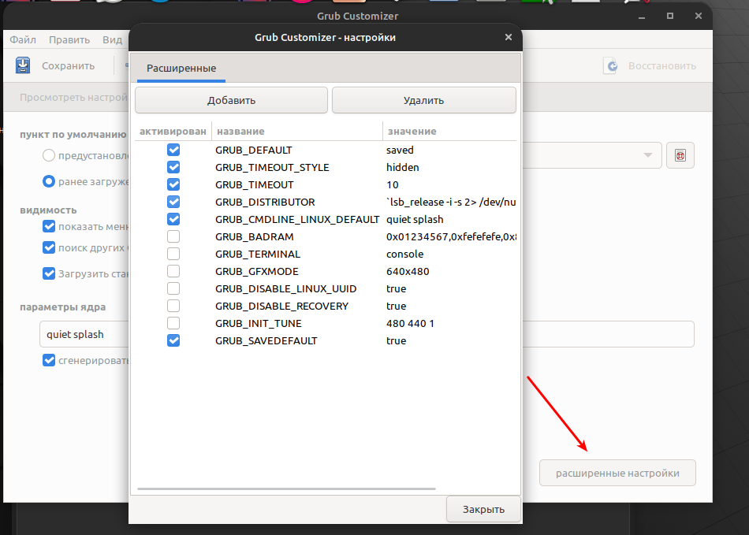This screenshot has height=535, width=749.
Task: Click Сохранить in the main toolbar
Action: [69, 66]
